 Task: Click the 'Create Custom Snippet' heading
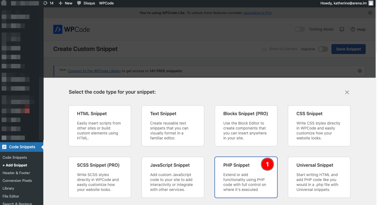point(85,49)
